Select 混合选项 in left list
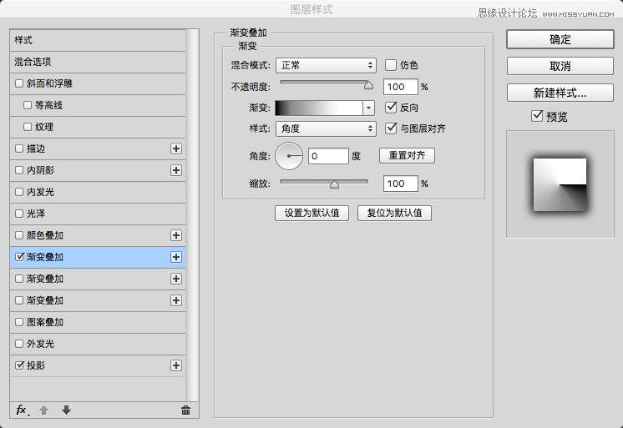This screenshot has width=623, height=428. (98, 62)
